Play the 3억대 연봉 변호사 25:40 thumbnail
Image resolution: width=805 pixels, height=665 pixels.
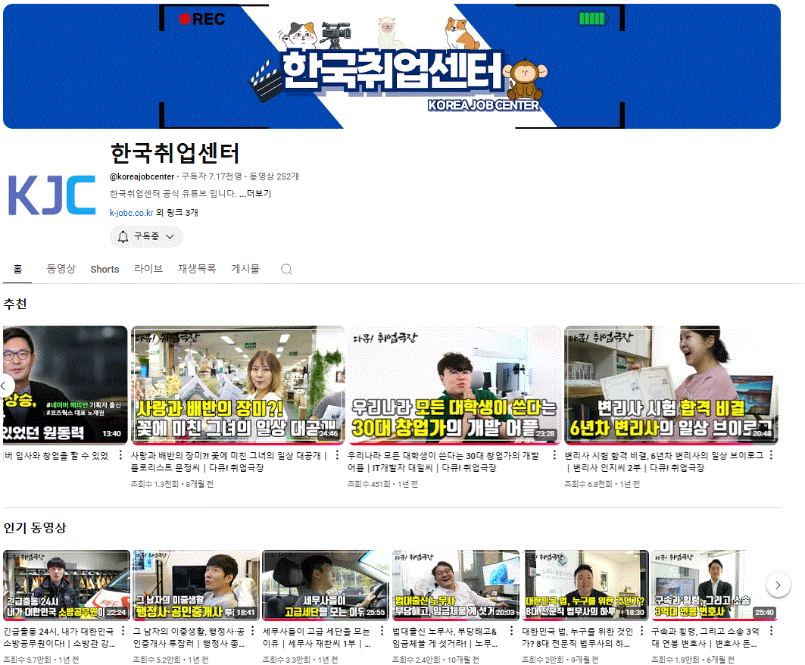pyautogui.click(x=715, y=585)
